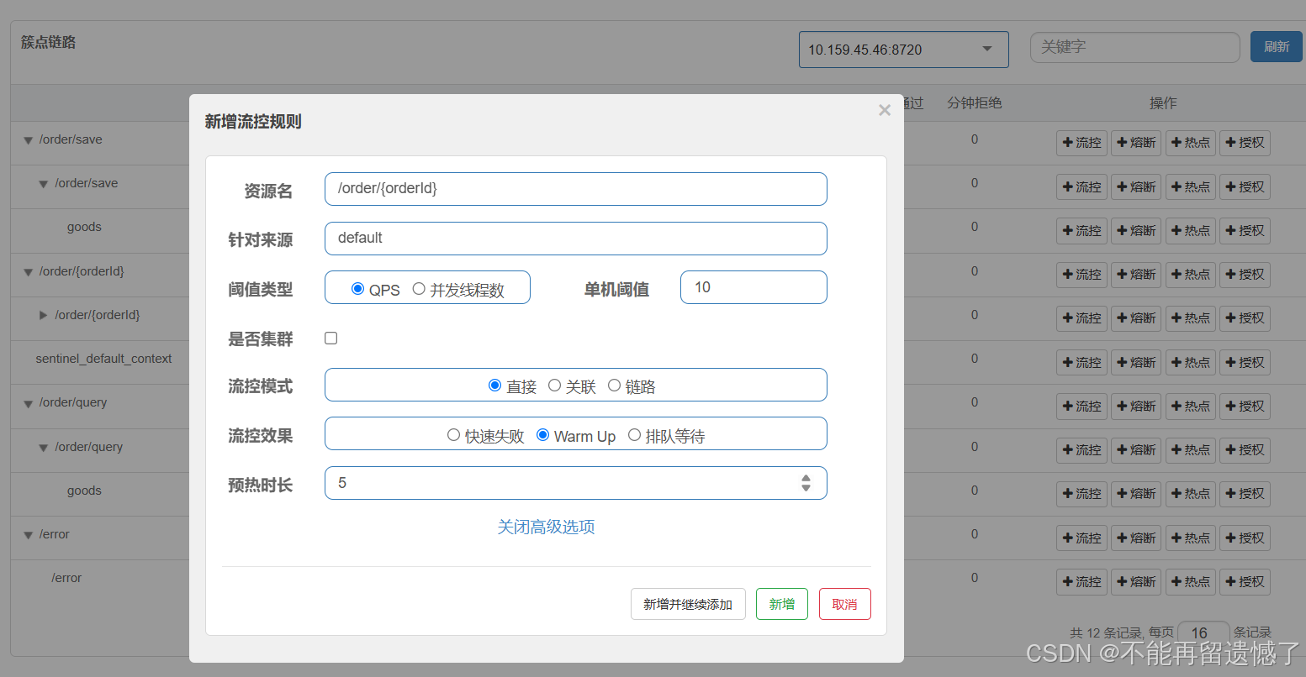Select 快速失败 flow control effect
Viewport: 1306px width, 677px height.
coord(453,435)
